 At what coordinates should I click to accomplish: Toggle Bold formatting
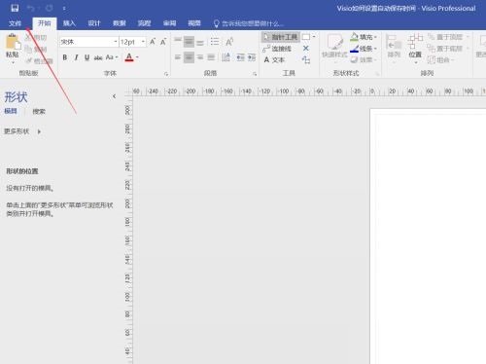point(65,57)
